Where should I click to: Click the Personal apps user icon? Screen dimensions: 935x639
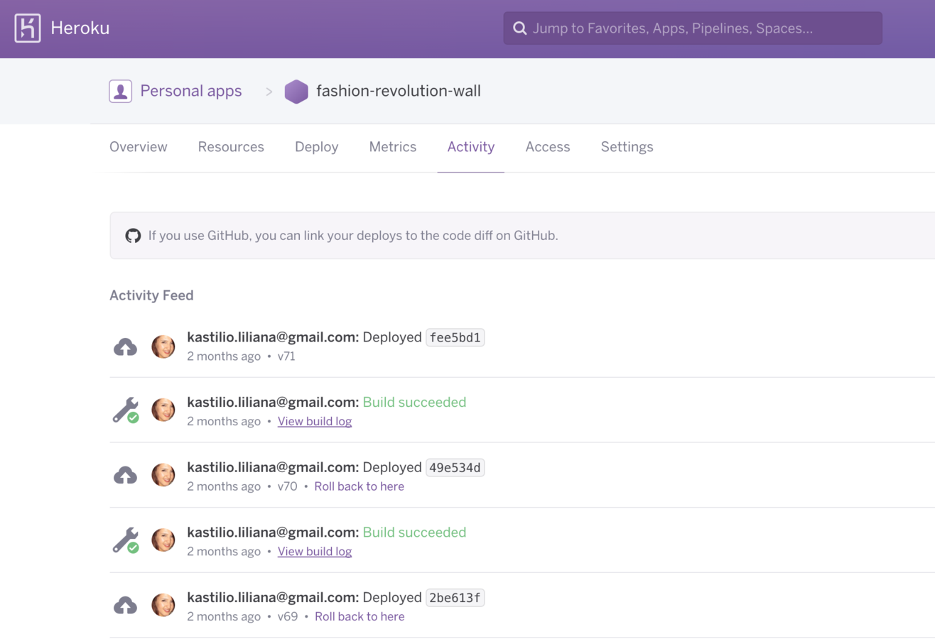pos(120,91)
